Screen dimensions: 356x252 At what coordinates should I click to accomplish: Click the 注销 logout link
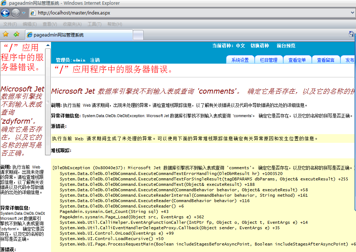(95, 60)
